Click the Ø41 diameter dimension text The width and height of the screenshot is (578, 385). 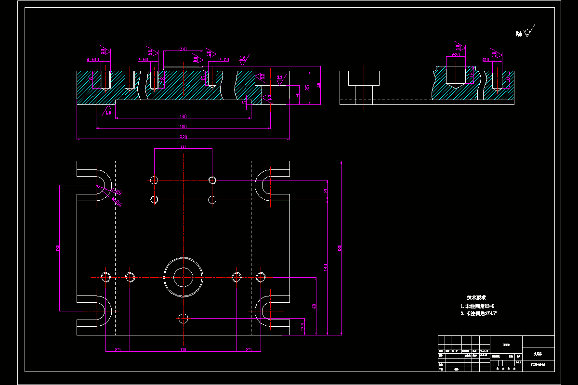(183, 49)
